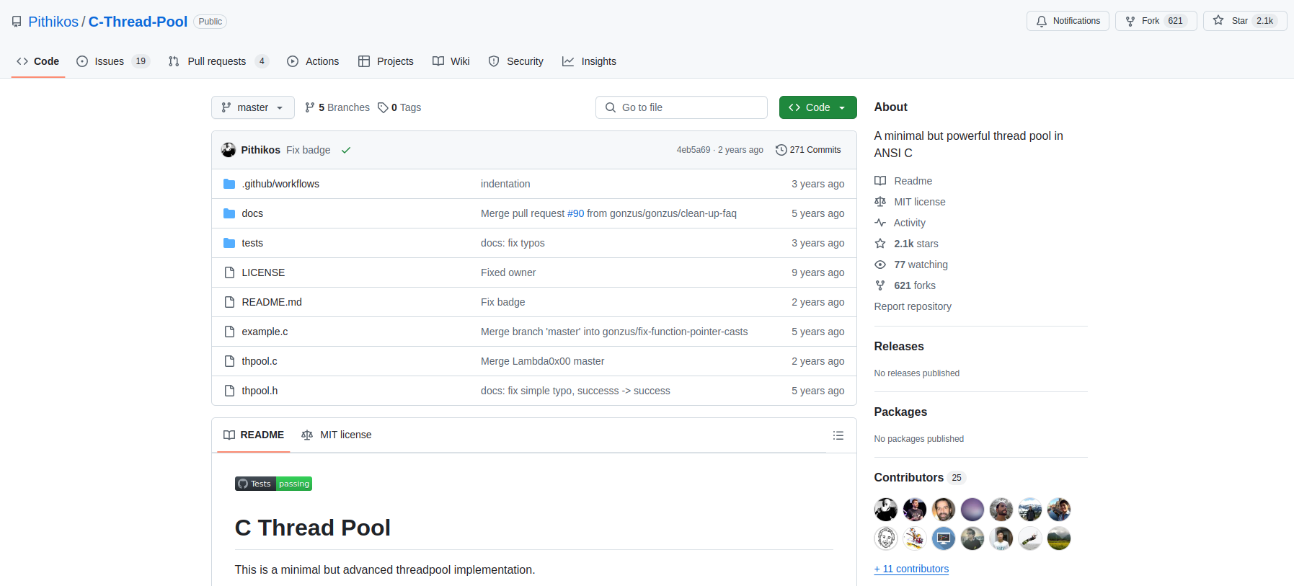Open the README outline list icon
The height and width of the screenshot is (586, 1294).
(838, 435)
